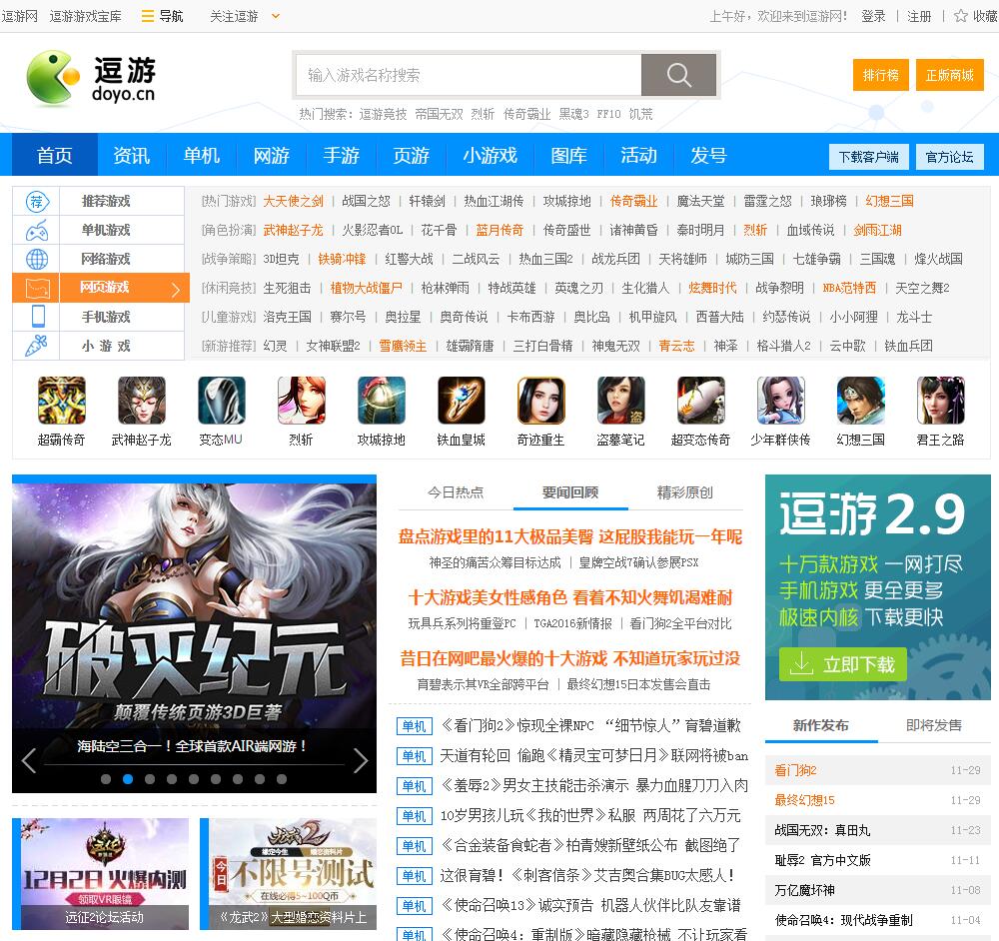Open the 君王之路 game icon
The image size is (999, 941).
click(940, 401)
